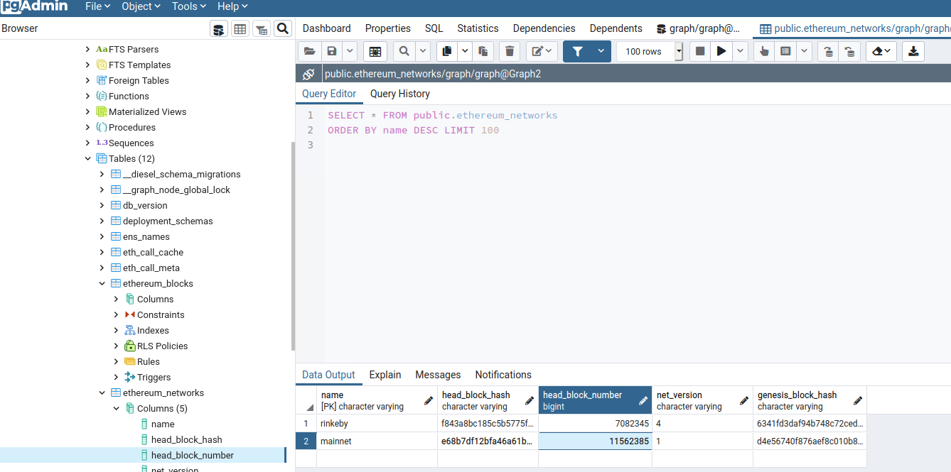This screenshot has height=472, width=951.
Task: Click the Browser tree vertical scrollbar
Action: click(x=293, y=246)
